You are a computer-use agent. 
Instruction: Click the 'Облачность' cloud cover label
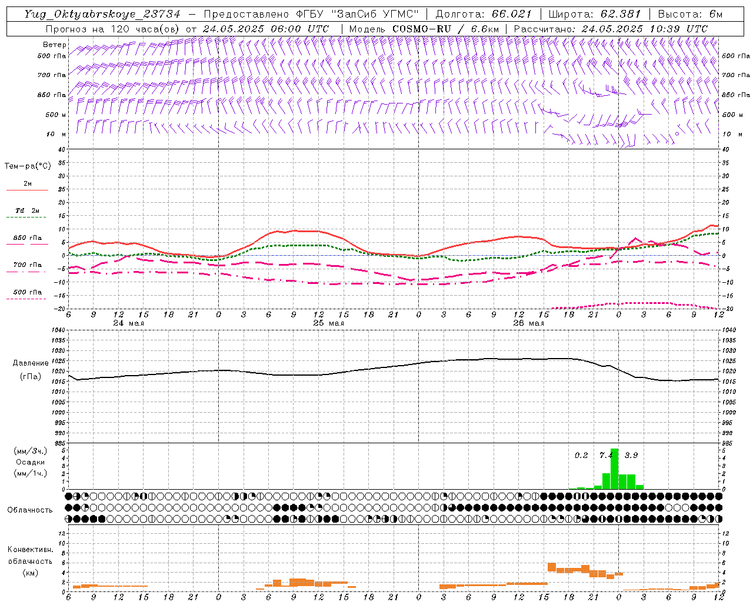click(30, 510)
